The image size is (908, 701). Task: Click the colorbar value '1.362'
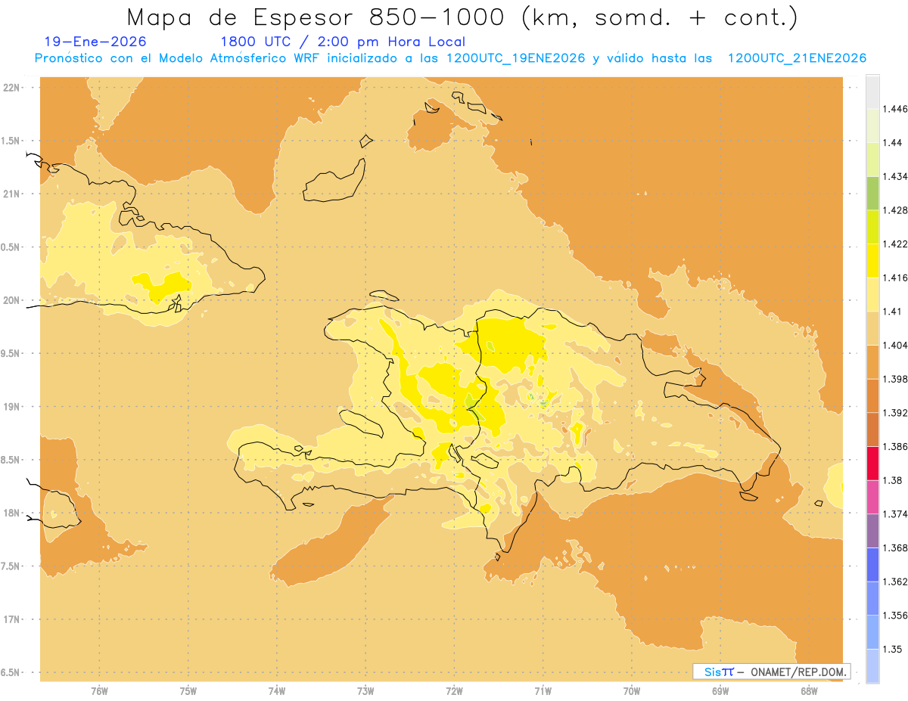pos(894,582)
